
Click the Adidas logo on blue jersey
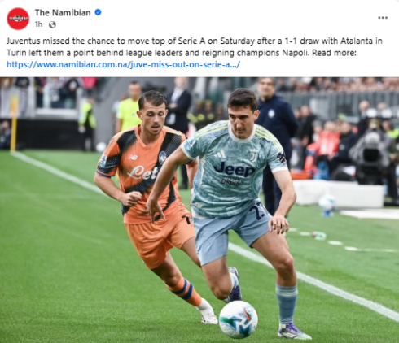click(x=220, y=154)
